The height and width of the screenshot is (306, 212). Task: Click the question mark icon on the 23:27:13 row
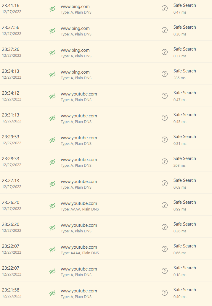(x=165, y=183)
